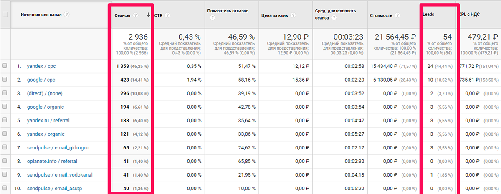Click the 21,95 % bounce rate cell
Screen dimensions: 501x194
[x=247, y=175]
